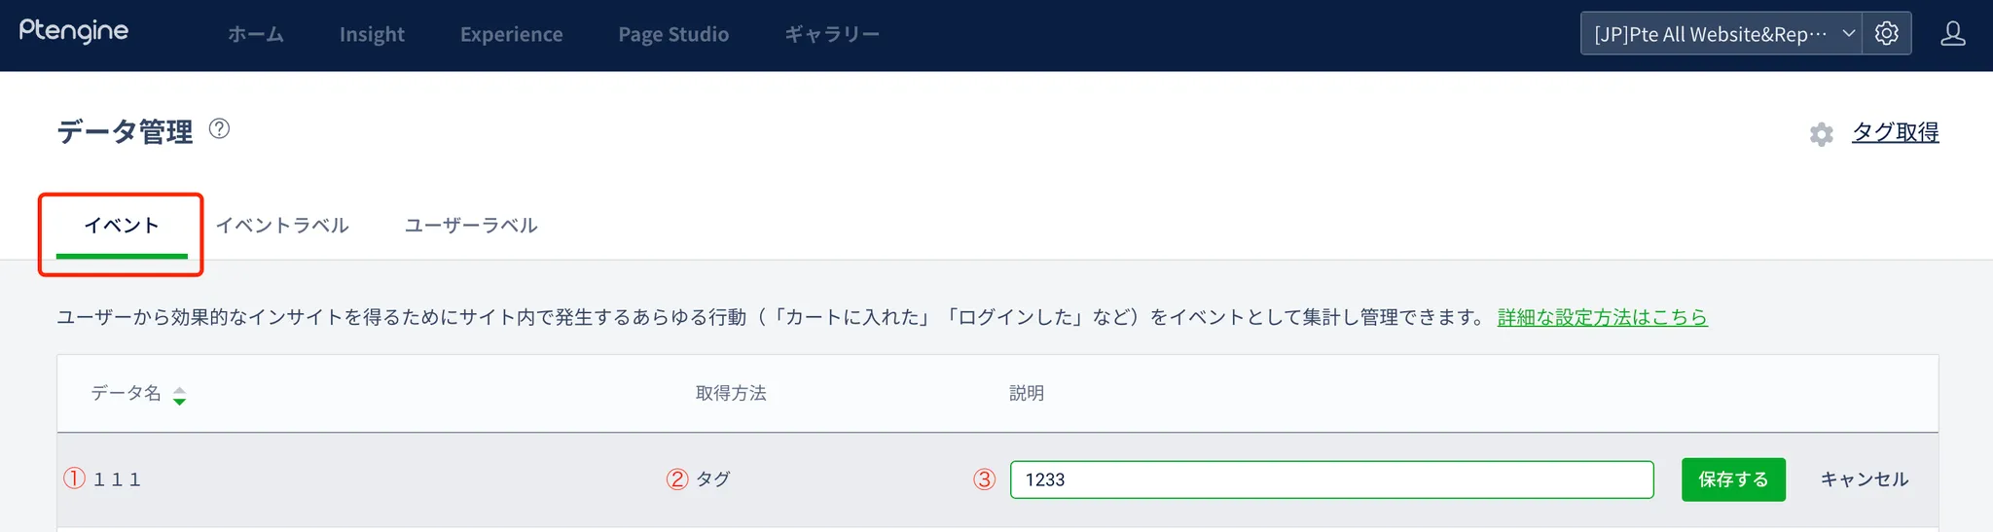Click the green 保存する button
The image size is (1993, 532).
pos(1733,479)
